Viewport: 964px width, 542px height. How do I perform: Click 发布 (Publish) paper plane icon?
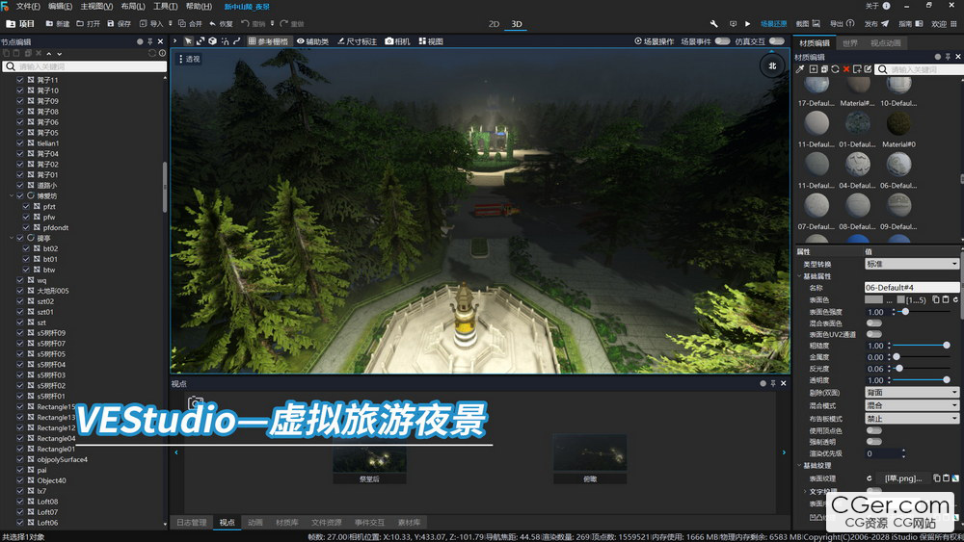click(x=885, y=23)
